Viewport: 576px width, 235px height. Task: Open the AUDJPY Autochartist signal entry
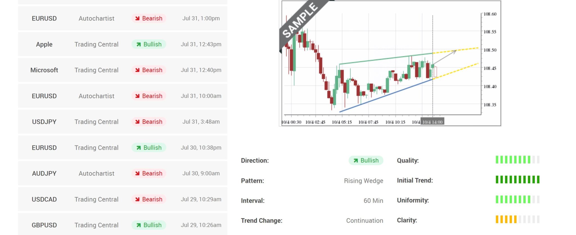click(x=122, y=173)
